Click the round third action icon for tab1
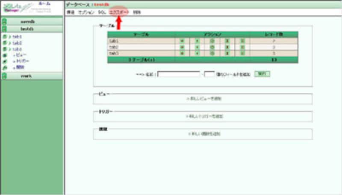The height and width of the screenshot is (195, 342). (212, 41)
